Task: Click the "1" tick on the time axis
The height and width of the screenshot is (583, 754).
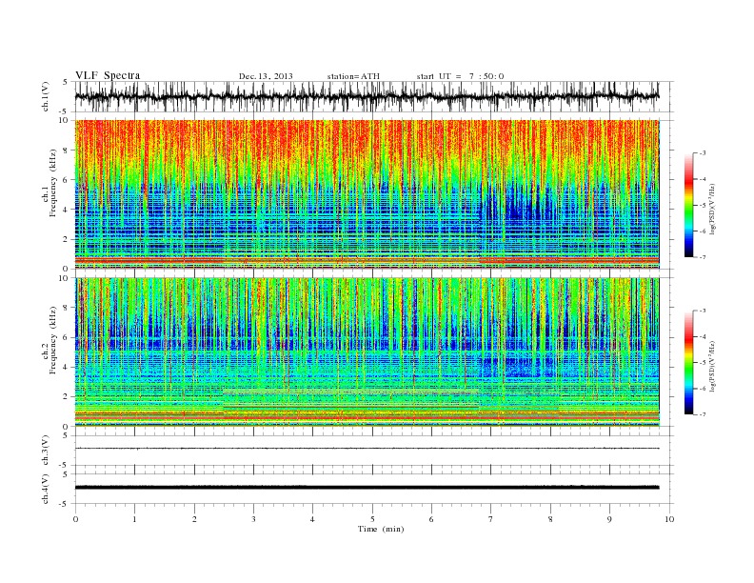Action: pyautogui.click(x=134, y=519)
